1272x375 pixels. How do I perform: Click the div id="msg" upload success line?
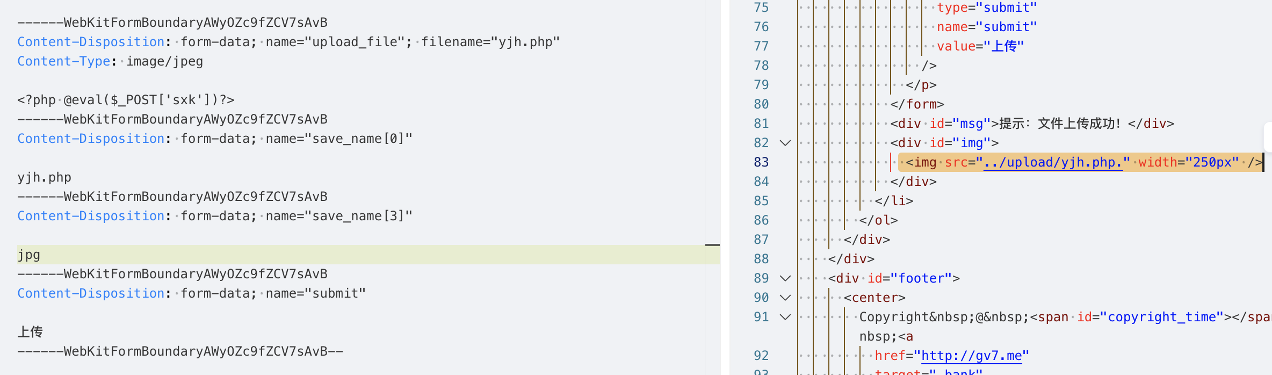tap(1031, 124)
